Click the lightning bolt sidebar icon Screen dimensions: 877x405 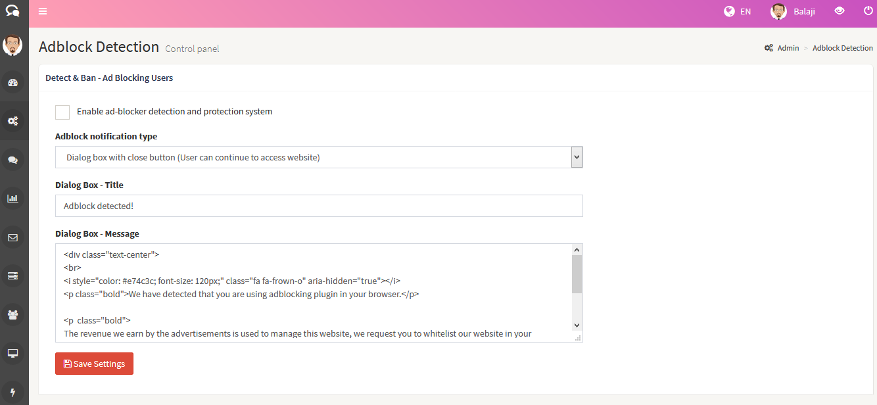[x=12, y=392]
